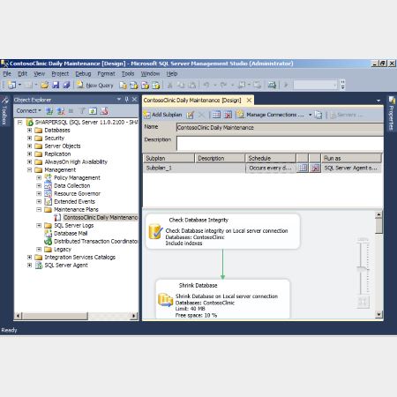
Task: Click into the Description text field
Action: point(280,144)
